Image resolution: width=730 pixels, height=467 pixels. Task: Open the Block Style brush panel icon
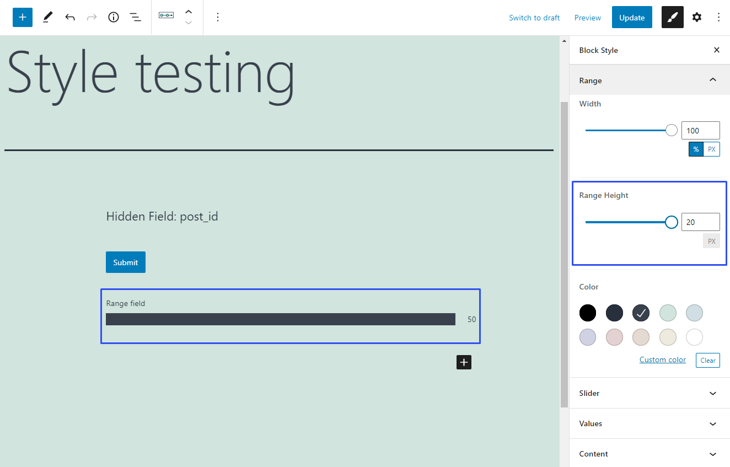672,17
